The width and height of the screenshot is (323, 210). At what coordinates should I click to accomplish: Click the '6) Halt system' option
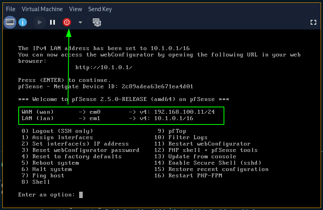(x=47, y=169)
